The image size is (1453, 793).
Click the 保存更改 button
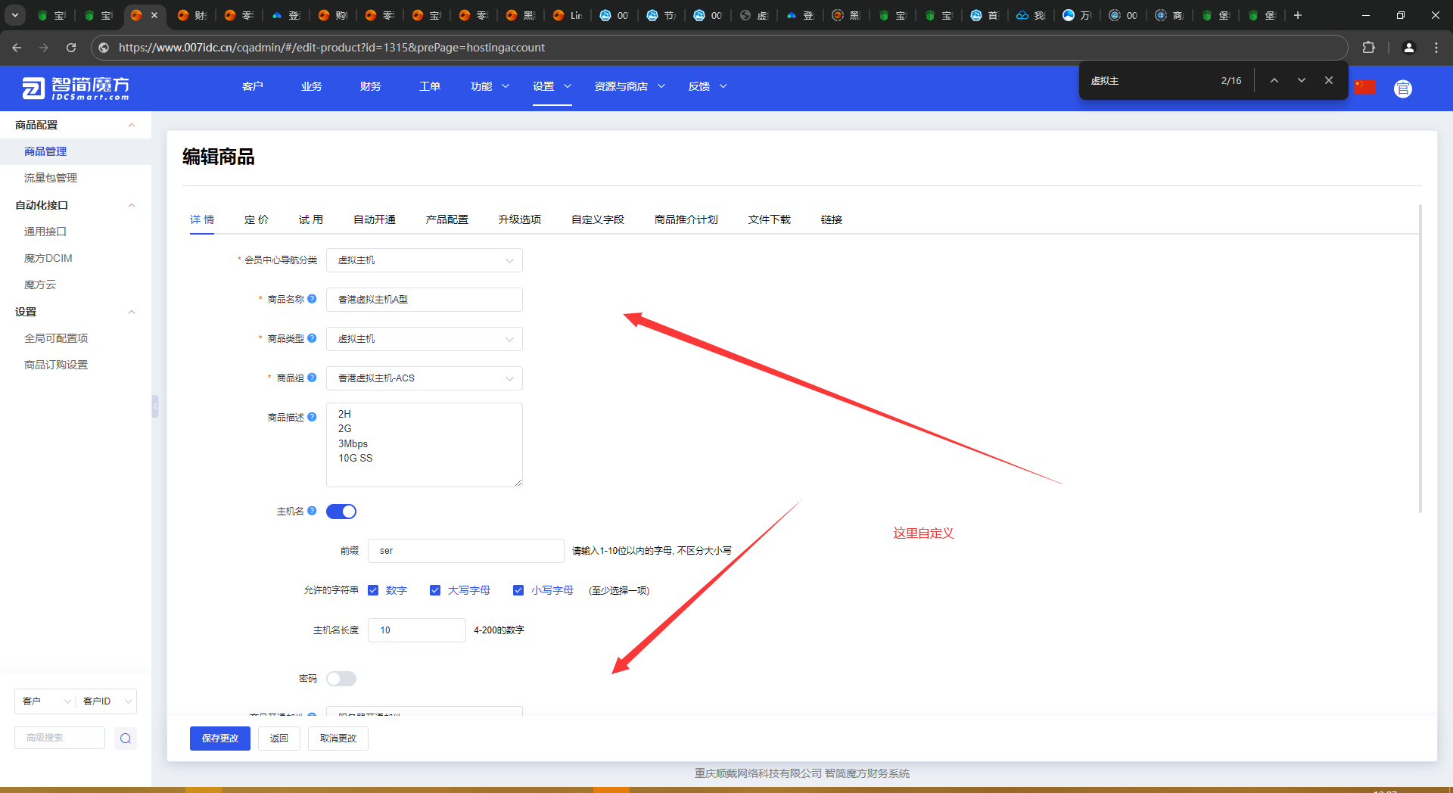[x=220, y=739]
